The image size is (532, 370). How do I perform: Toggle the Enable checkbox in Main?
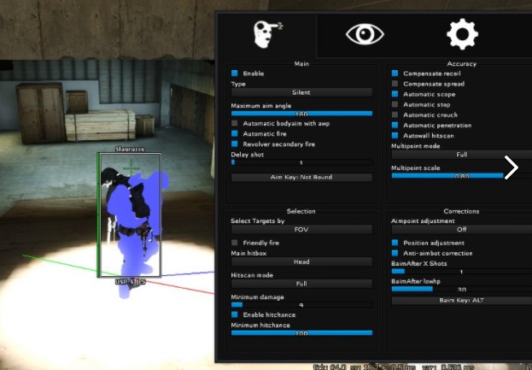point(235,73)
